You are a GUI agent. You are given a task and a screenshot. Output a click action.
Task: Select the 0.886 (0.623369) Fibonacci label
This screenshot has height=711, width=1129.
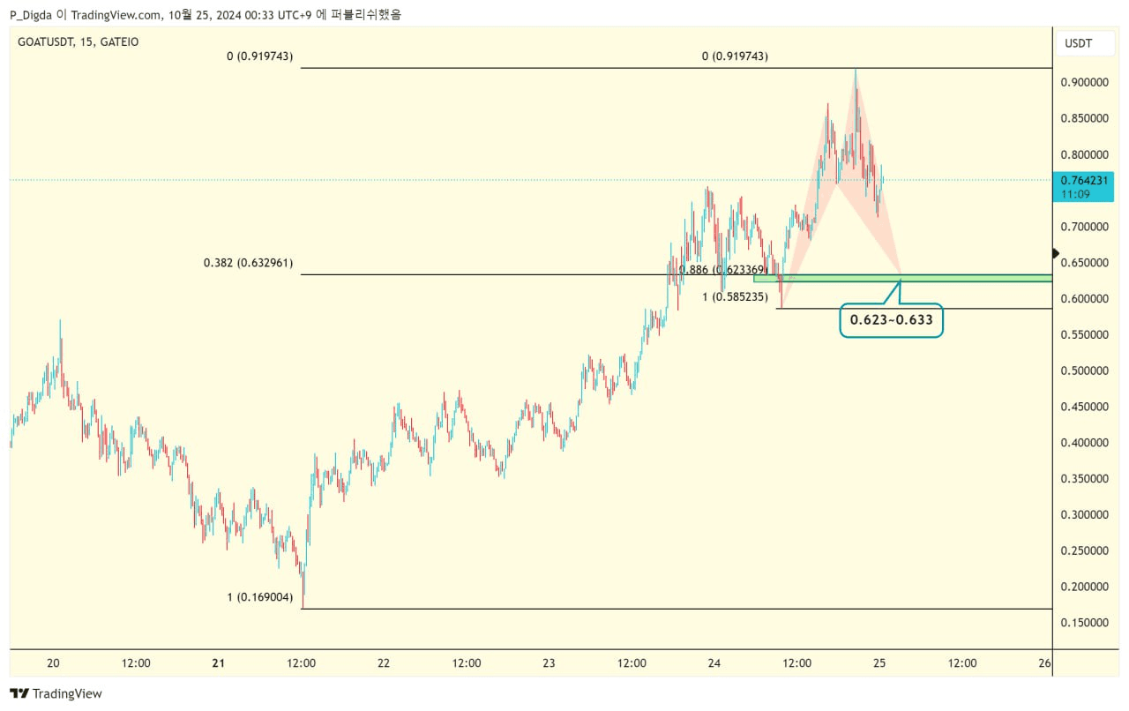click(x=722, y=270)
